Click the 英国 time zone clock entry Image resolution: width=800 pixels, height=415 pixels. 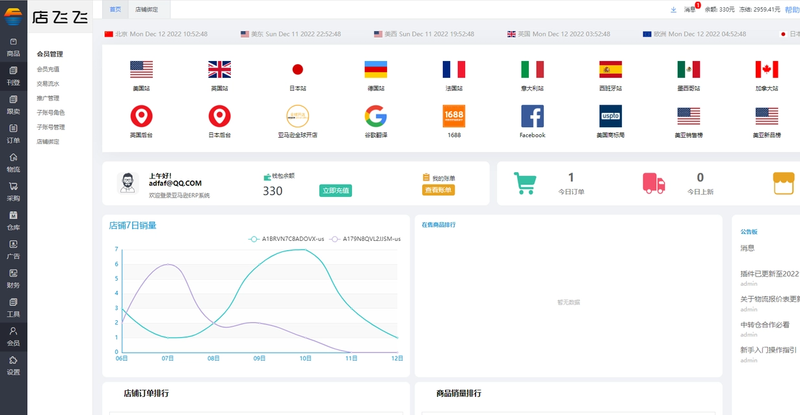click(559, 34)
